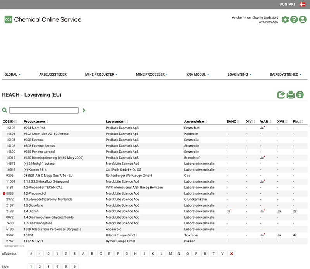Open the settings gear icon

pos(285,19)
